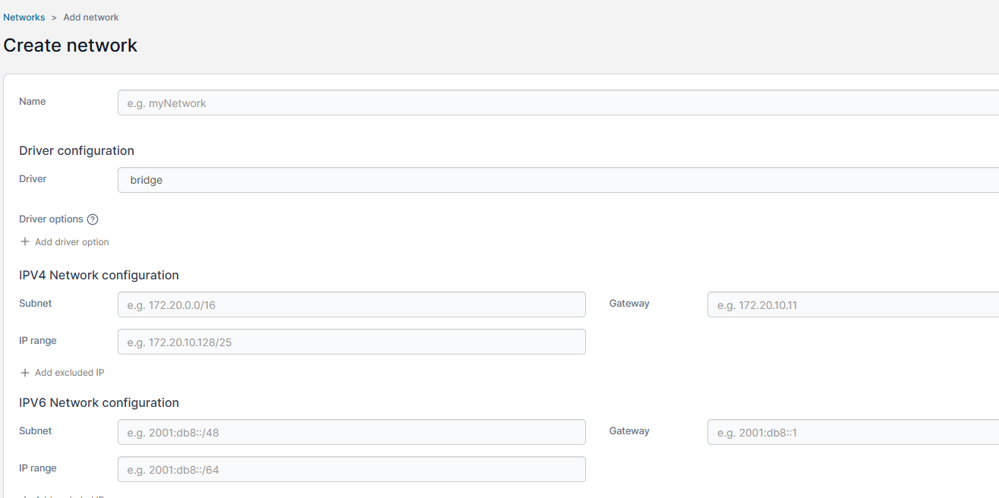The width and height of the screenshot is (999, 498).
Task: Click the Driver options help icon
Action: 93,219
